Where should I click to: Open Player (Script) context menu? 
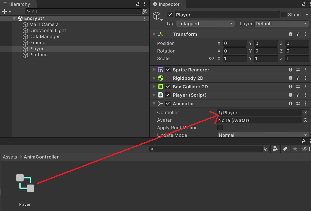(306, 95)
